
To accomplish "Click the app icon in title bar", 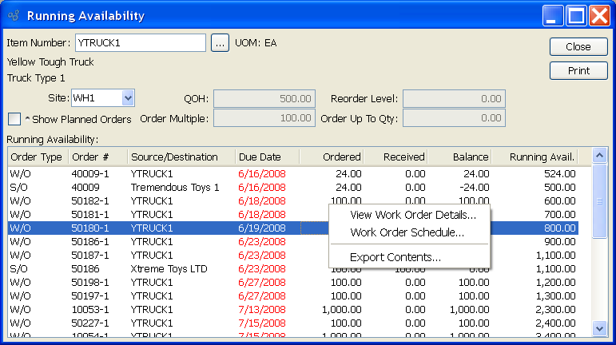I will [x=13, y=15].
